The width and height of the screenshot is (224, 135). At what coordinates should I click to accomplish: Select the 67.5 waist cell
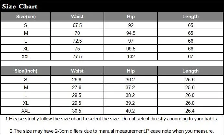click(x=77, y=25)
